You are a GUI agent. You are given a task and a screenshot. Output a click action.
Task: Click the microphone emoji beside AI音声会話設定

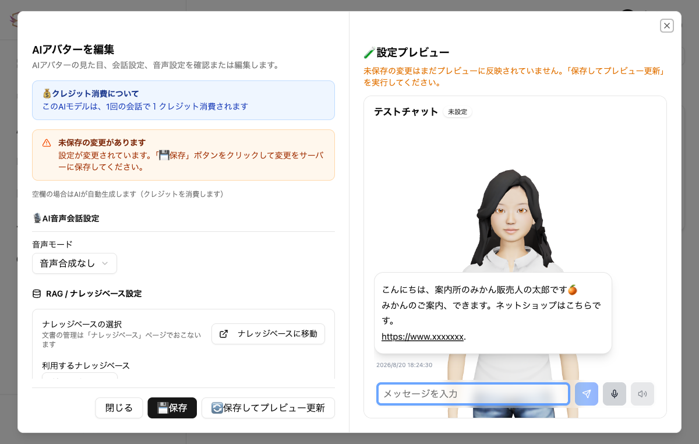click(x=37, y=219)
